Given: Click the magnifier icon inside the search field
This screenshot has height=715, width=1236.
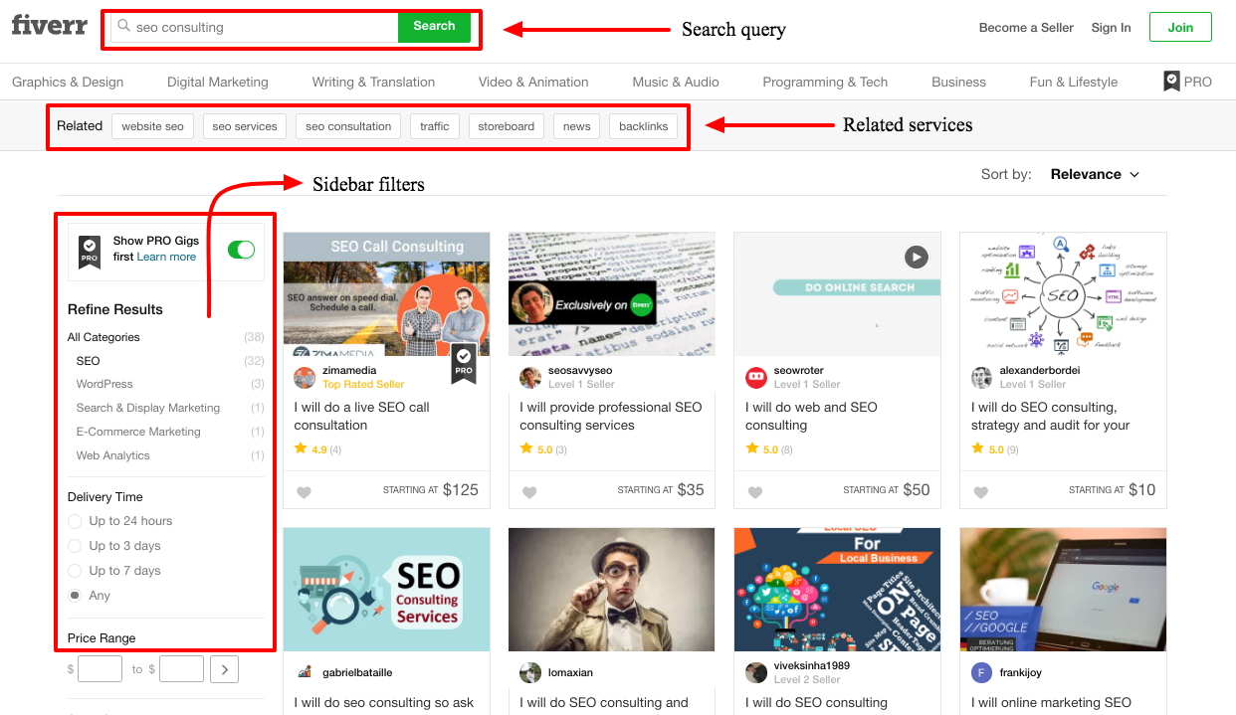Looking at the screenshot, I should coord(123,27).
